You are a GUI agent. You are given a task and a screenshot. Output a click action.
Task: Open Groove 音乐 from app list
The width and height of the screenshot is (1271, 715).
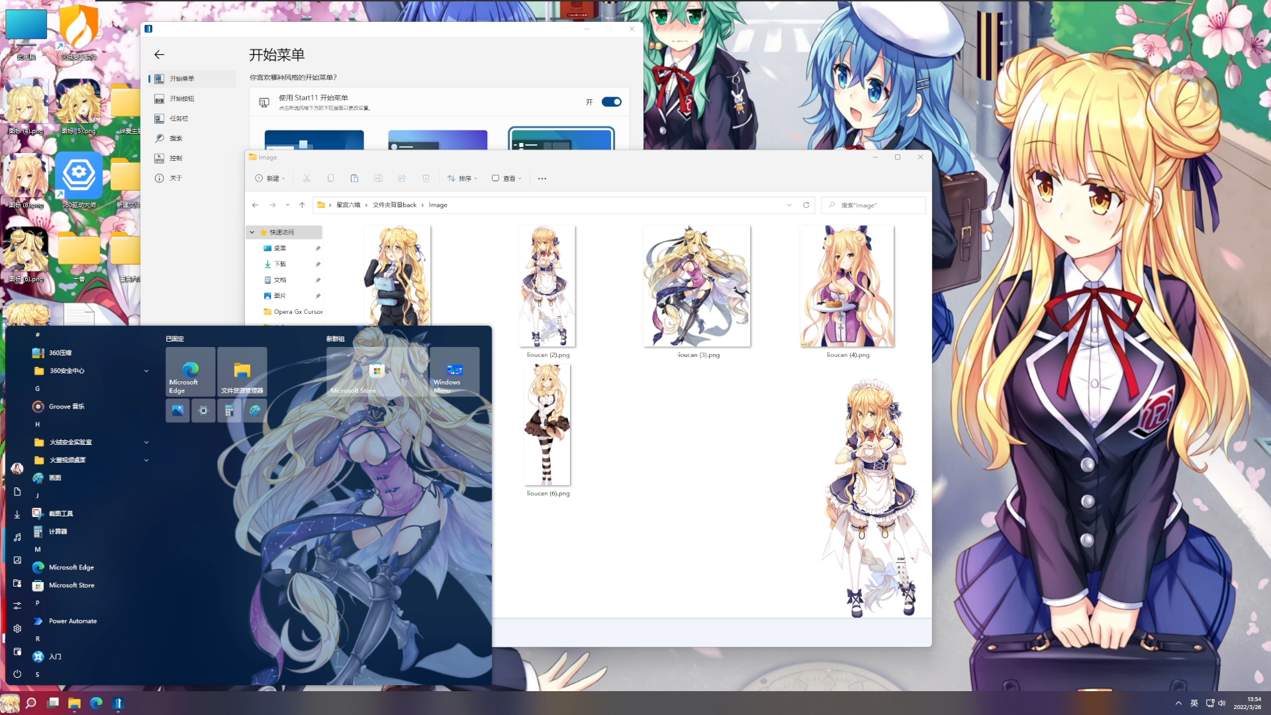[66, 406]
